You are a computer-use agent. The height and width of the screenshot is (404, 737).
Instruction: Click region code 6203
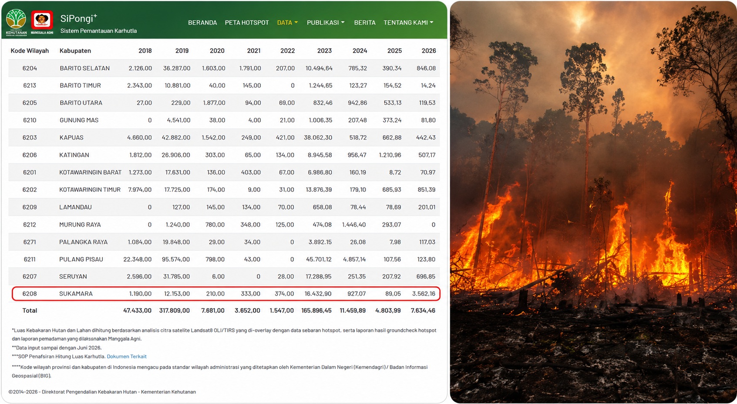(30, 138)
